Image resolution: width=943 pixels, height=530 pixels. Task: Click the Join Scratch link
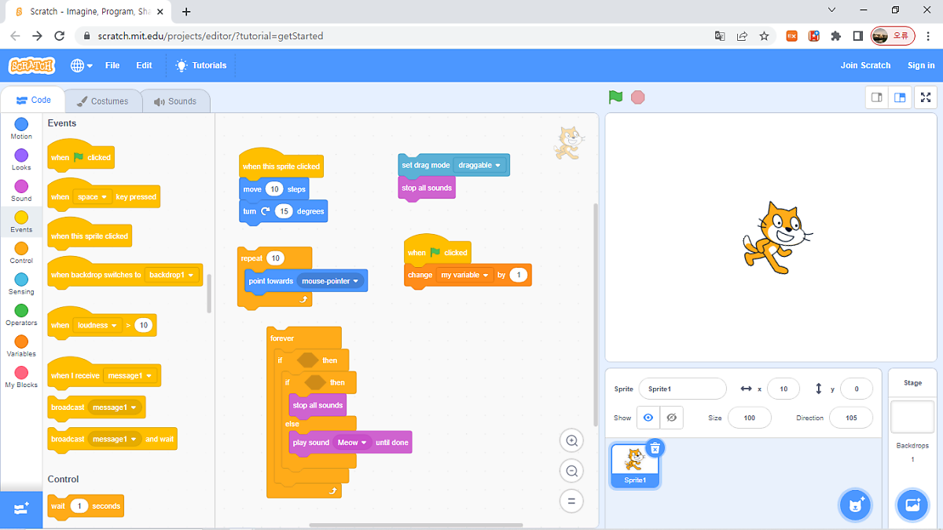click(x=865, y=65)
